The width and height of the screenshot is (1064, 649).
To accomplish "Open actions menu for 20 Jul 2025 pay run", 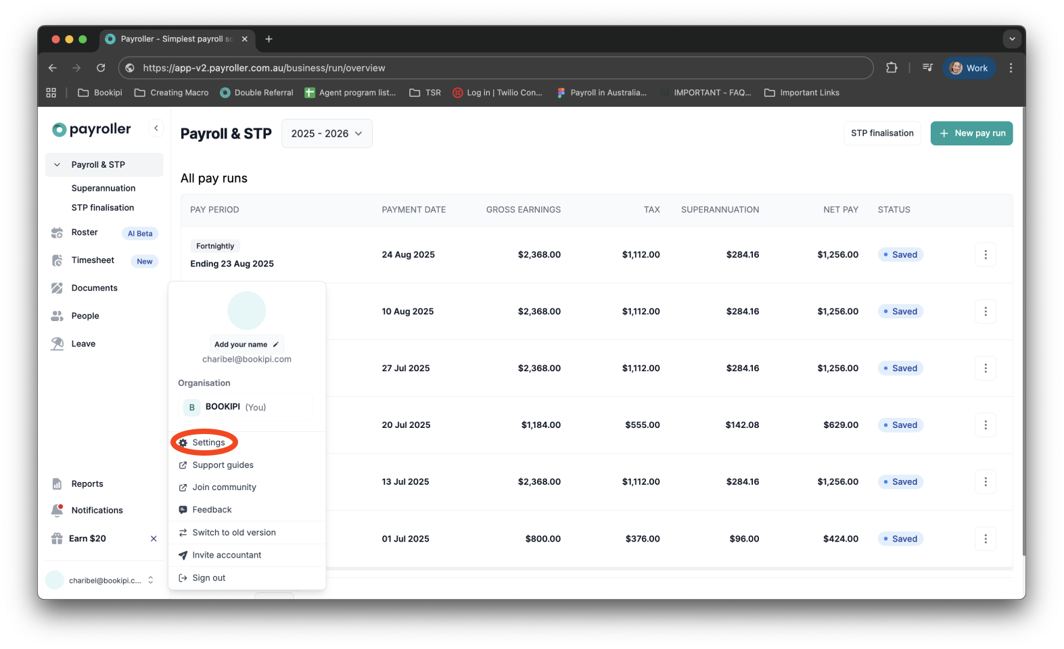I will [986, 425].
